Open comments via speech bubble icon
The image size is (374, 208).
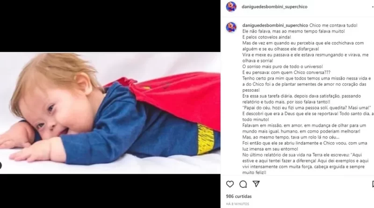(x=243, y=184)
